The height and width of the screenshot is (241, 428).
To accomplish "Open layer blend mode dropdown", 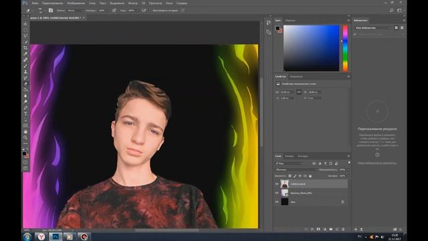I will tap(296, 169).
